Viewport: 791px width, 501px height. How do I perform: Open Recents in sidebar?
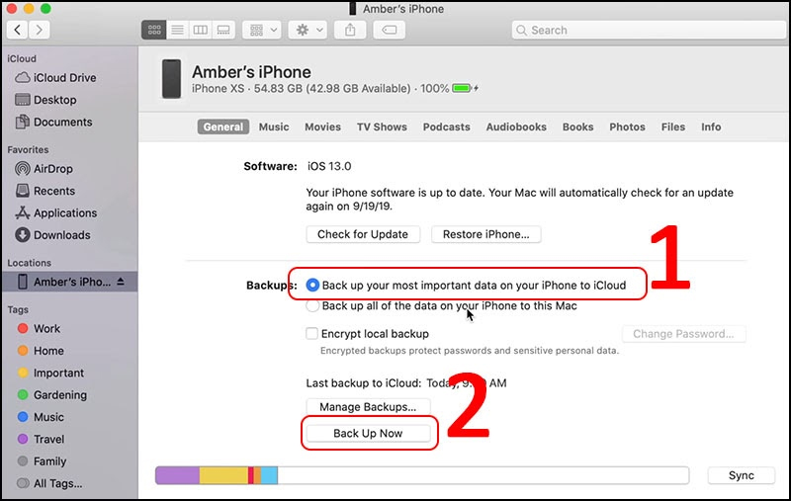pos(44,191)
